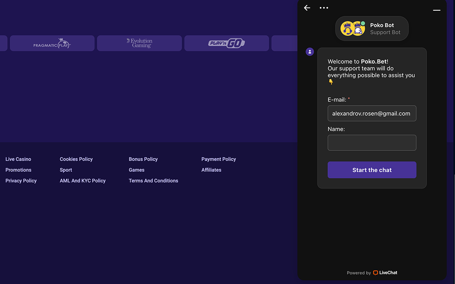This screenshot has height=284, width=455.
Task: Click the 'Welcome to Poko.Bet!' message text
Action: point(358,61)
